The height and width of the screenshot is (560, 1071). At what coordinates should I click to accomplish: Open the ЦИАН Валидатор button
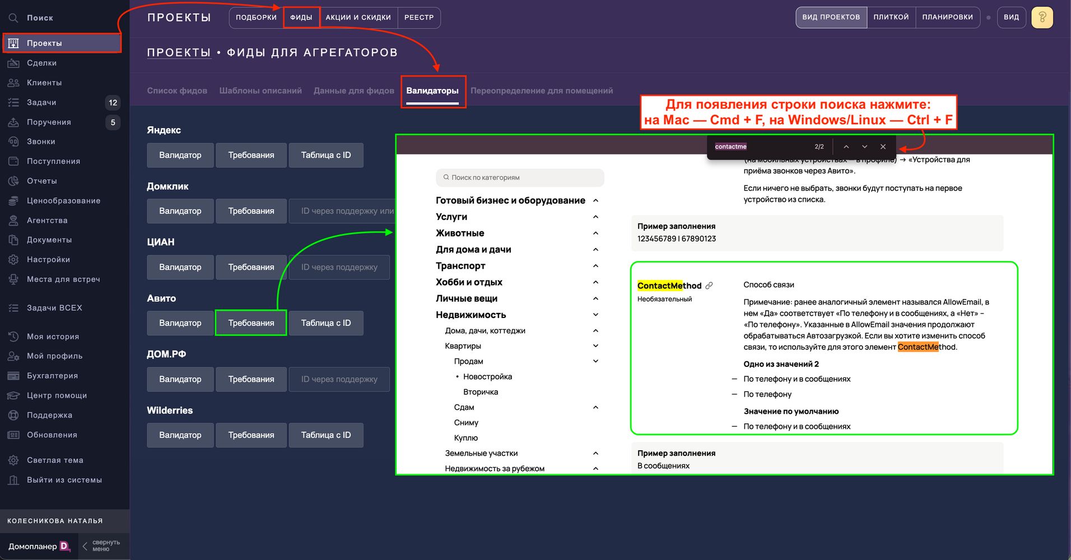coord(180,267)
